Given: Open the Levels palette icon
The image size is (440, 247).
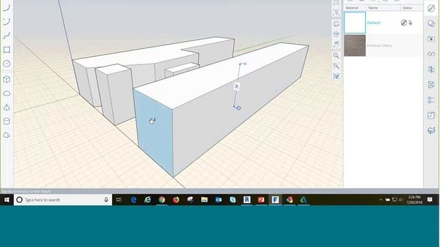Looking at the screenshot, I should coord(431,69).
